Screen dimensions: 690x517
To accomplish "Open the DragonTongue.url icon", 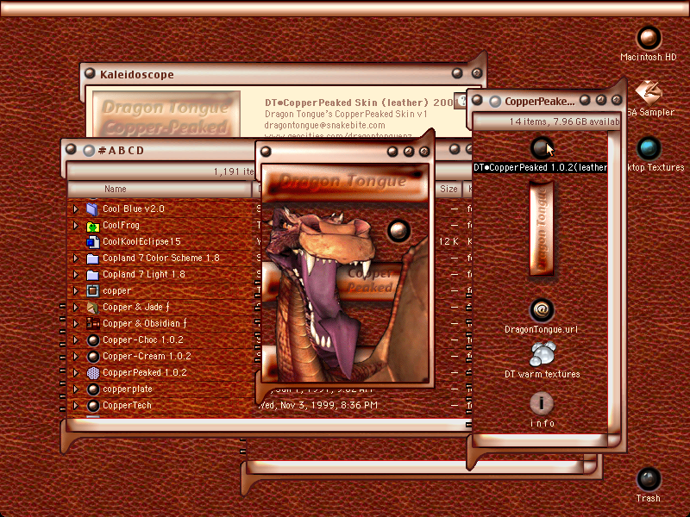I will click(x=542, y=310).
